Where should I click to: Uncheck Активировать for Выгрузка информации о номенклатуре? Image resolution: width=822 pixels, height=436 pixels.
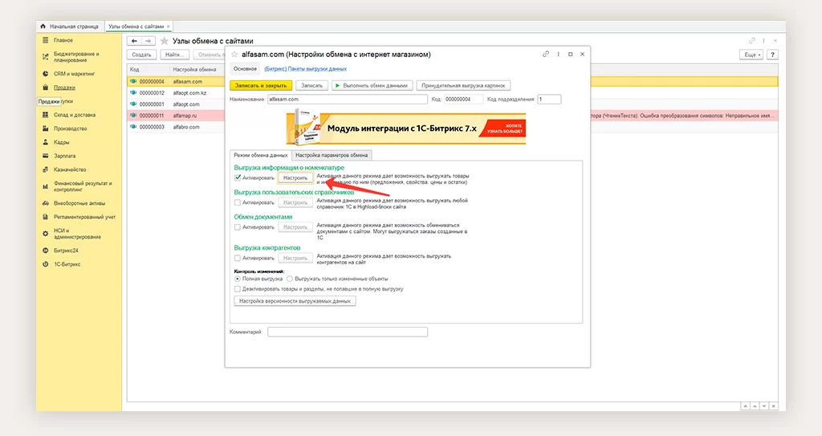[x=238, y=177]
